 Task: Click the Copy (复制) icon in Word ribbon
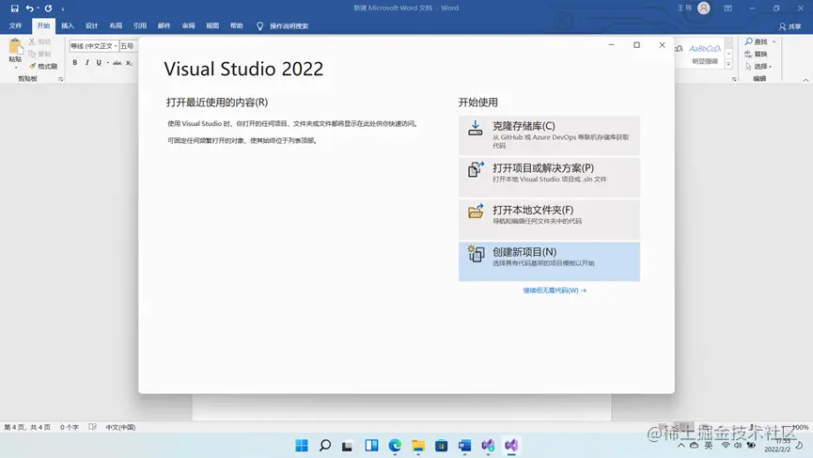tap(32, 54)
